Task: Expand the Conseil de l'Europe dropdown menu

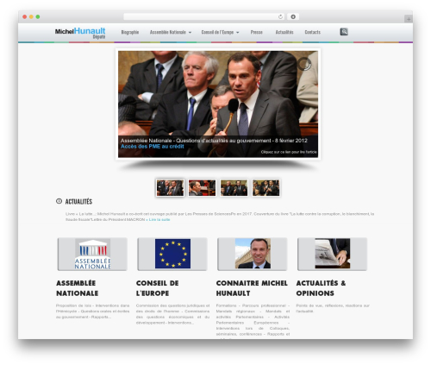Action: 220,32
